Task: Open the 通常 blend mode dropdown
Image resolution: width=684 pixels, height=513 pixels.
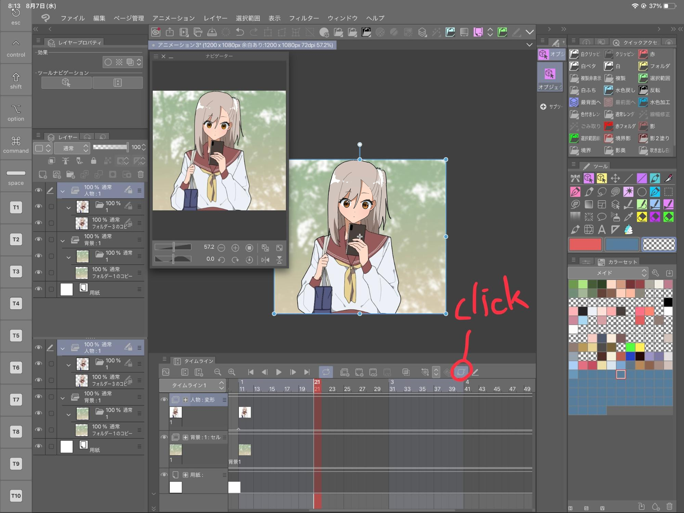Action: [72, 148]
